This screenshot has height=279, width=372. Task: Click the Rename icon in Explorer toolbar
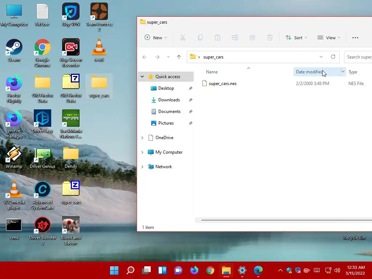click(235, 37)
